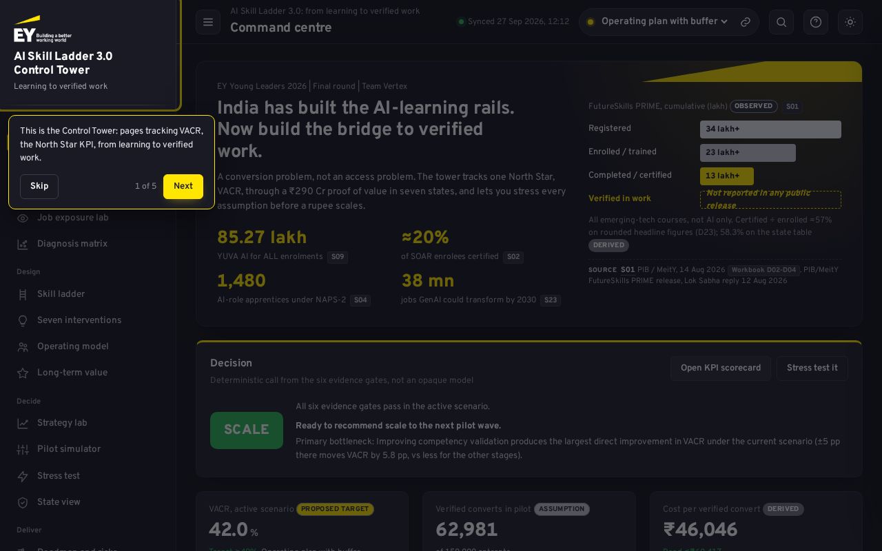Click the Strategy lab line-chart icon

click(x=23, y=424)
